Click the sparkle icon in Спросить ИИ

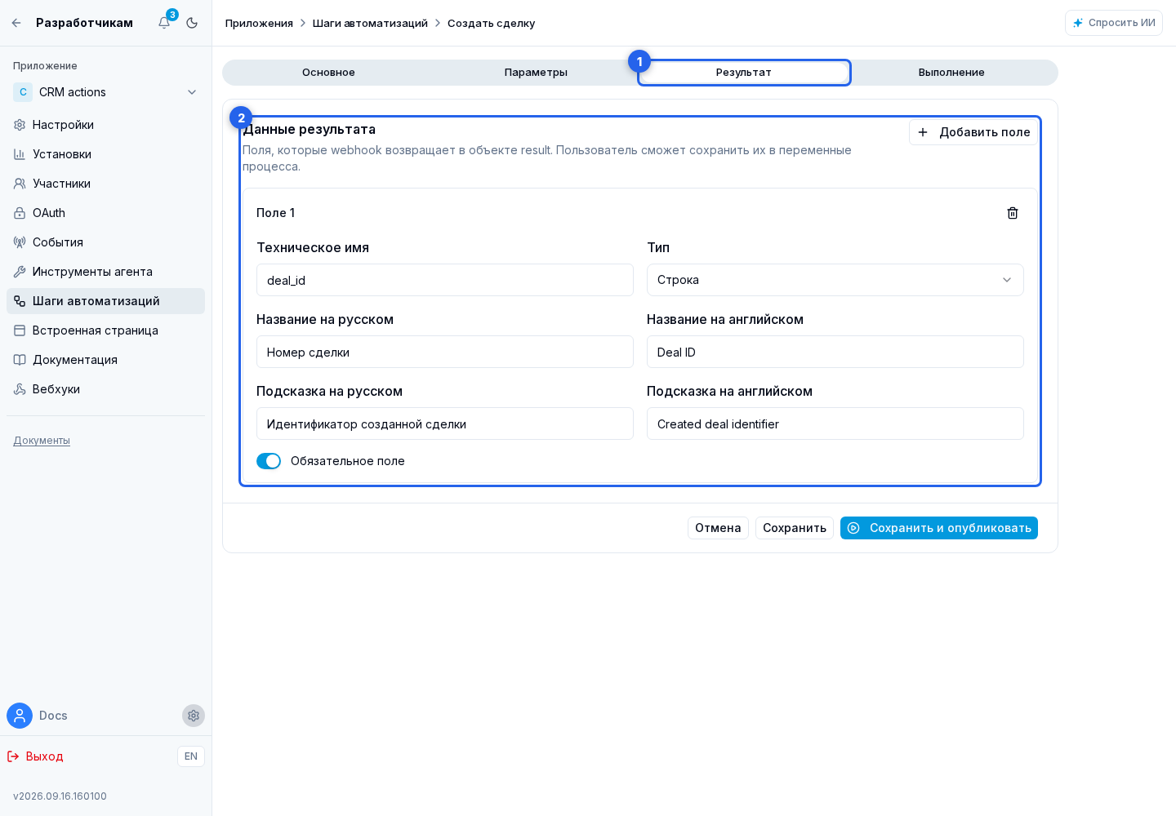pos(1078,23)
